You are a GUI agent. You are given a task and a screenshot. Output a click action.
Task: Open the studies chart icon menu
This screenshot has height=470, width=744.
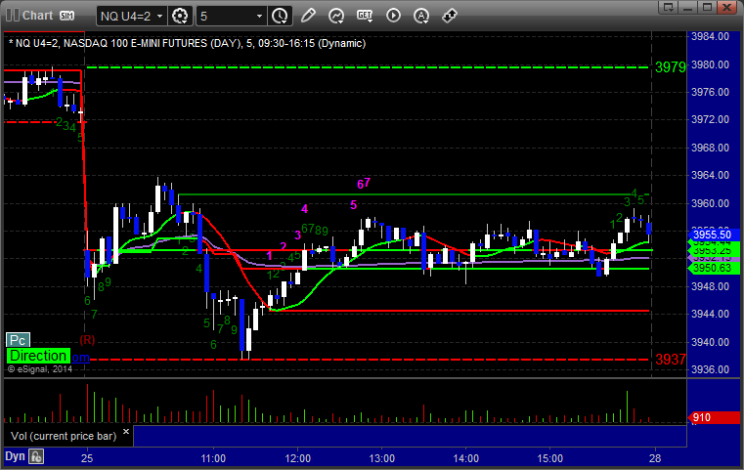click(336, 16)
